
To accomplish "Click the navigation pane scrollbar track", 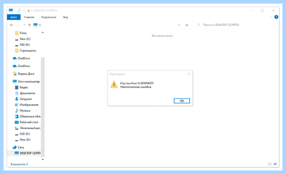I will (x=43, y=107).
